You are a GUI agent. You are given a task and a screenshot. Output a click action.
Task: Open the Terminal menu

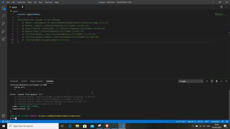(x=48, y=2)
